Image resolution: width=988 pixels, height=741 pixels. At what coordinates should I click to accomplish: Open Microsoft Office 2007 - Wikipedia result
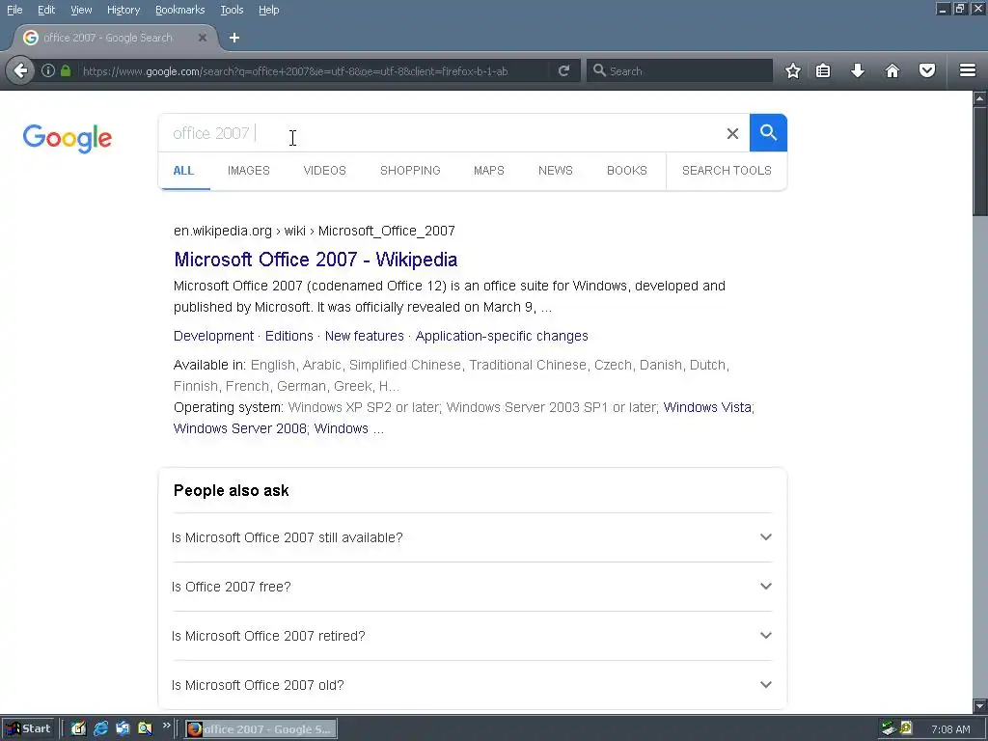(x=316, y=260)
